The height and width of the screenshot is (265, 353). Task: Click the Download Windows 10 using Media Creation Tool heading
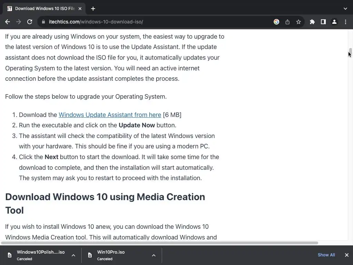(105, 204)
